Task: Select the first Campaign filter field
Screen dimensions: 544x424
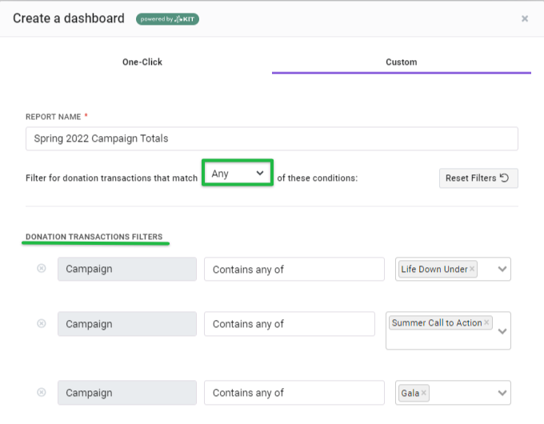Action: click(127, 269)
